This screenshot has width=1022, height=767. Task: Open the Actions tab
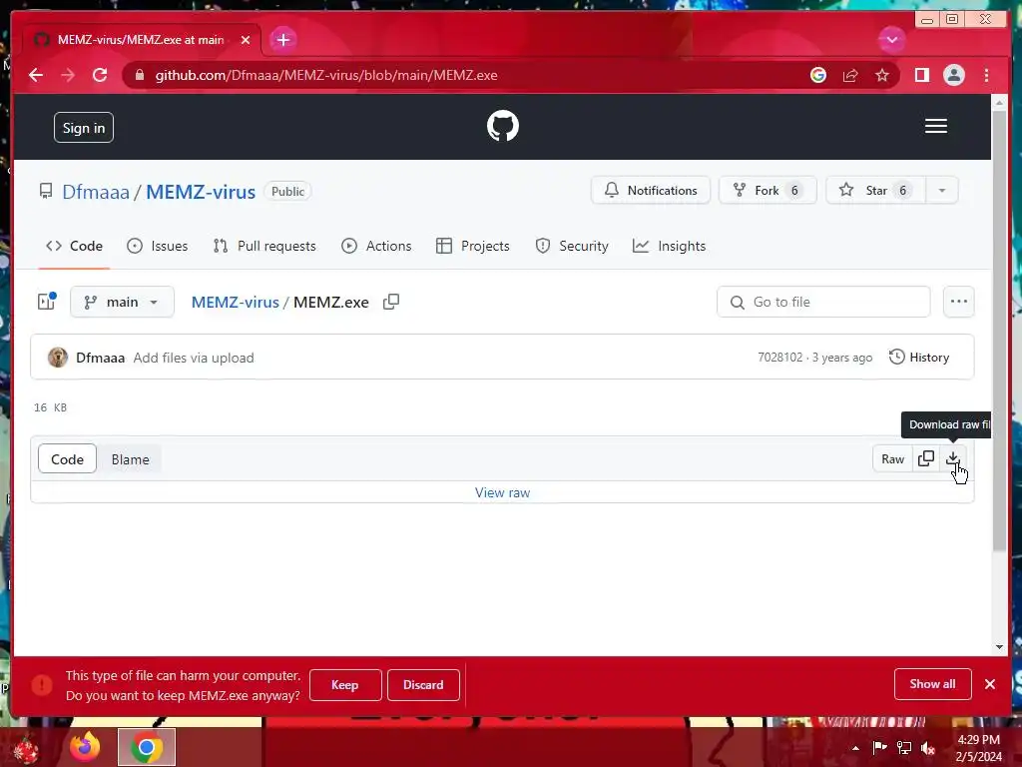point(376,246)
